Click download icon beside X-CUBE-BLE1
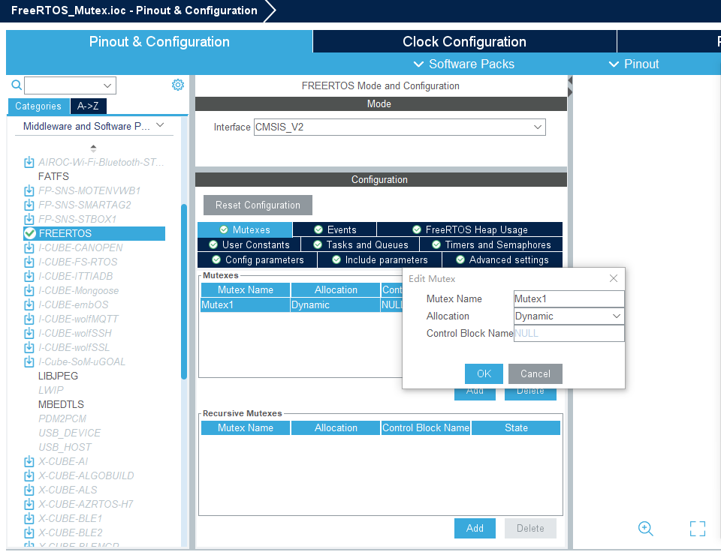 29,518
